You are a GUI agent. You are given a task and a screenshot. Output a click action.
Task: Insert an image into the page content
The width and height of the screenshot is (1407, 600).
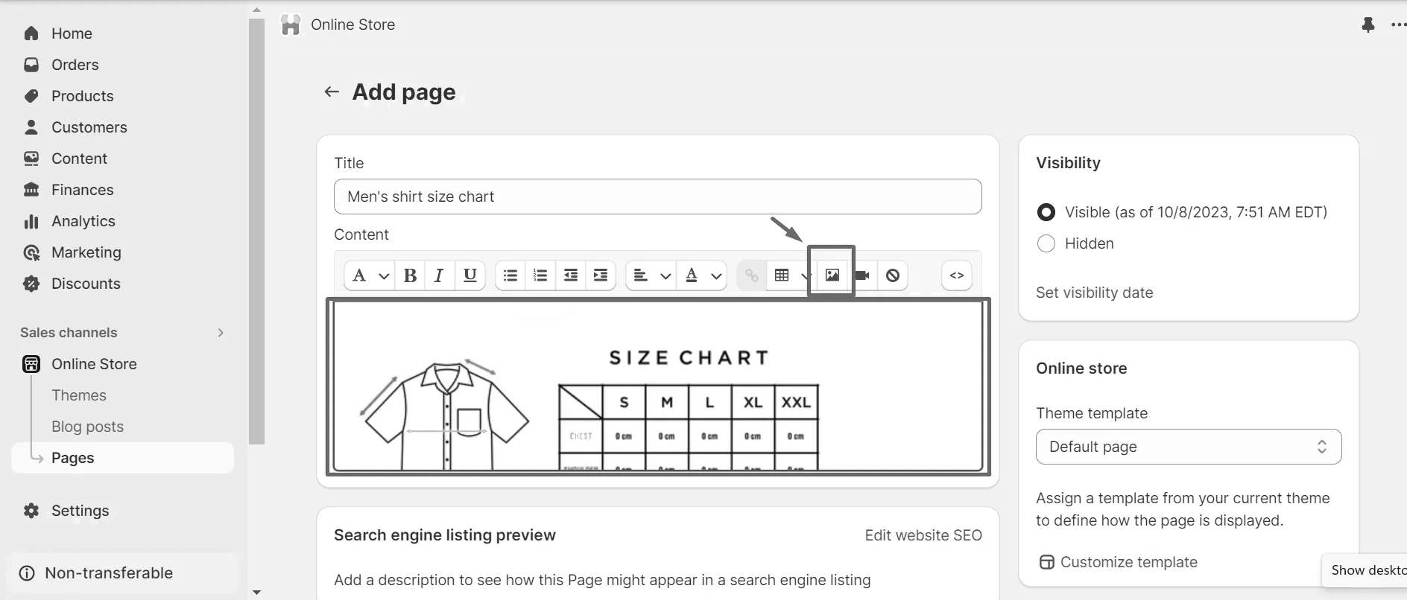831,275
